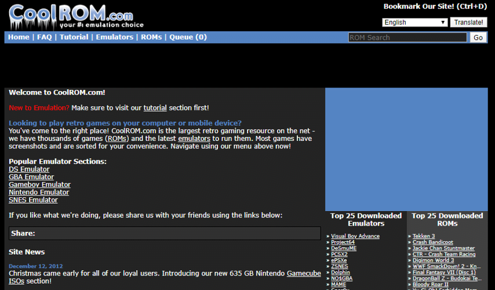Image resolution: width=495 pixels, height=290 pixels.
Task: Open the Tekken 3 ROM link
Action: 424,236
